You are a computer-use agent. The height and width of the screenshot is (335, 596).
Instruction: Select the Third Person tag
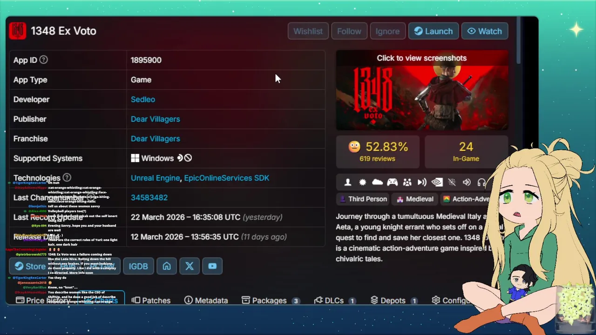[x=363, y=199]
